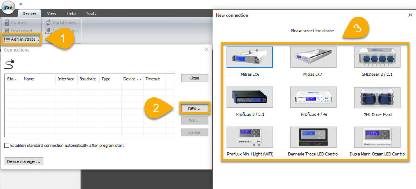416x189 pixels.
Task: Select the Mitras LX6 device thumbnail
Action: [250, 57]
